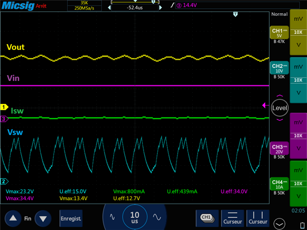The width and height of the screenshot is (307, 230).
Task: Tap the trigger Level knob
Action: coord(280,108)
